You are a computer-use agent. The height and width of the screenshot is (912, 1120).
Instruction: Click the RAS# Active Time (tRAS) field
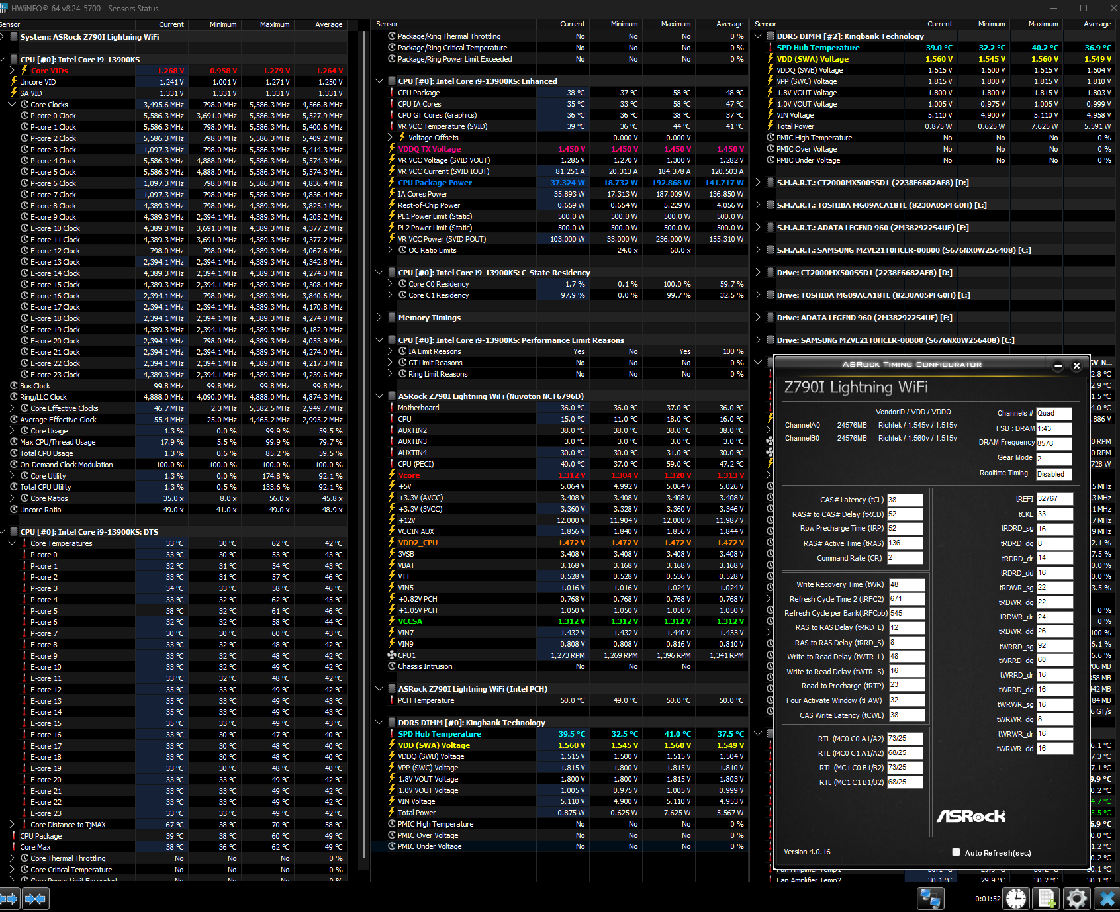click(905, 543)
